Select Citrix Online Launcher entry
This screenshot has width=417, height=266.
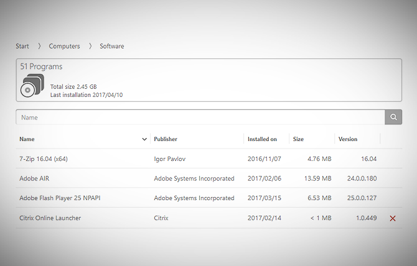click(50, 218)
